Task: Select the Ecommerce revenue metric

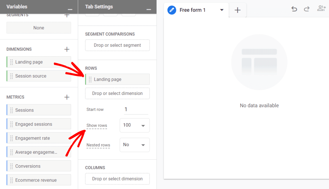Action: click(x=39, y=180)
